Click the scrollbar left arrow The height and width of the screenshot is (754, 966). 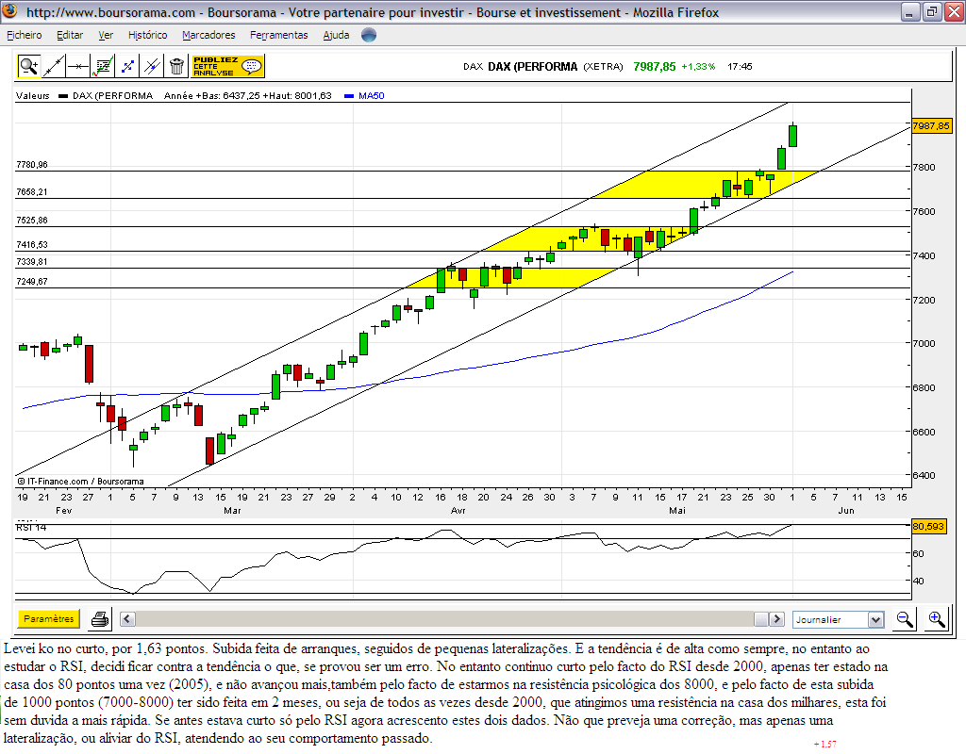tap(127, 619)
